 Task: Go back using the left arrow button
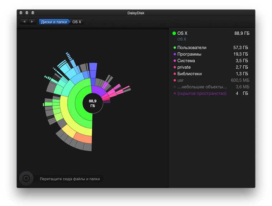pyautogui.click(x=24, y=22)
